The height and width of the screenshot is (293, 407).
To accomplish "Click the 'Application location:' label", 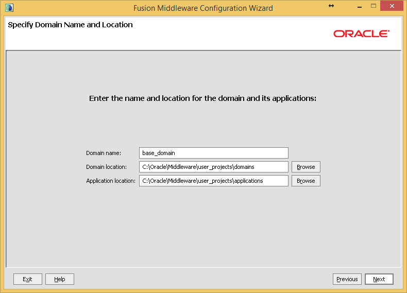I will click(111, 181).
